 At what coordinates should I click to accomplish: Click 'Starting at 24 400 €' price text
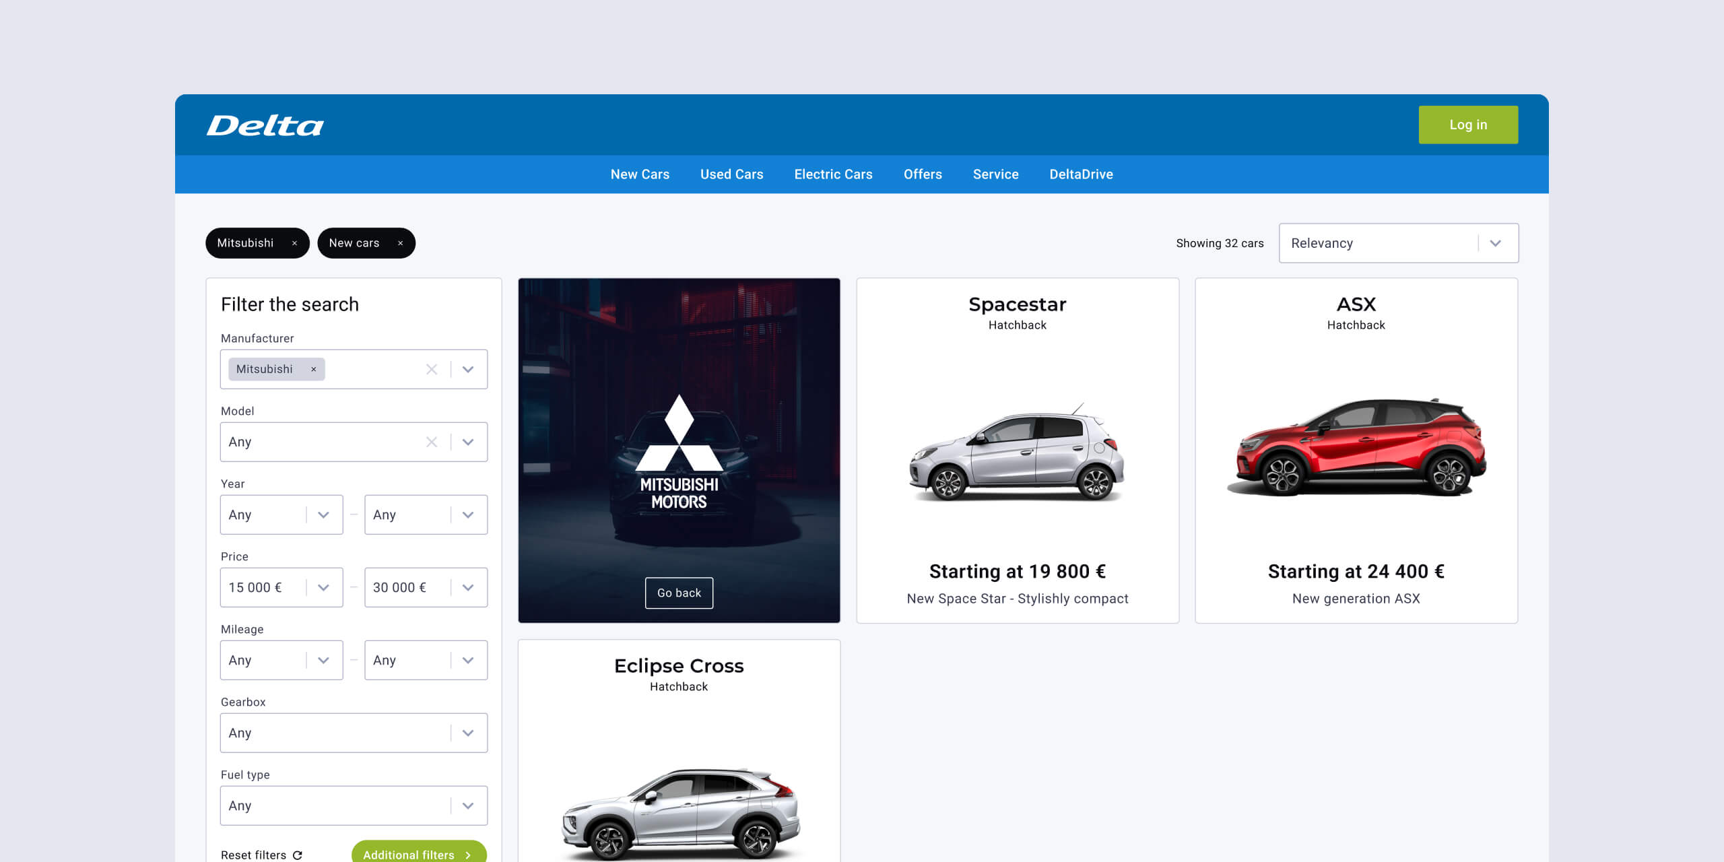pos(1356,572)
